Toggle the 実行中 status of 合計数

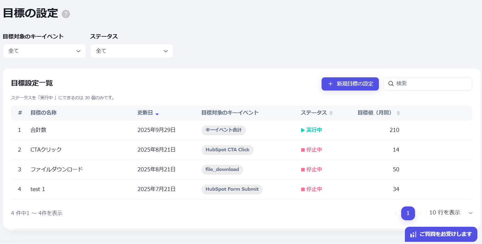312,130
